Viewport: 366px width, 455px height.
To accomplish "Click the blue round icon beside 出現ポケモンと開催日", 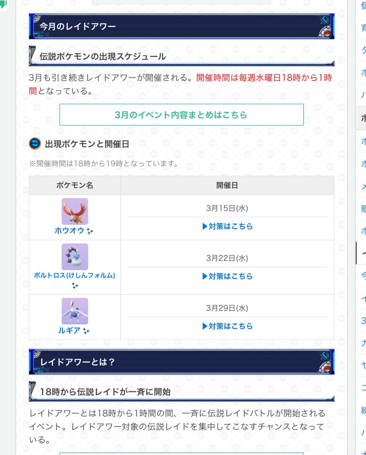I will pyautogui.click(x=35, y=144).
